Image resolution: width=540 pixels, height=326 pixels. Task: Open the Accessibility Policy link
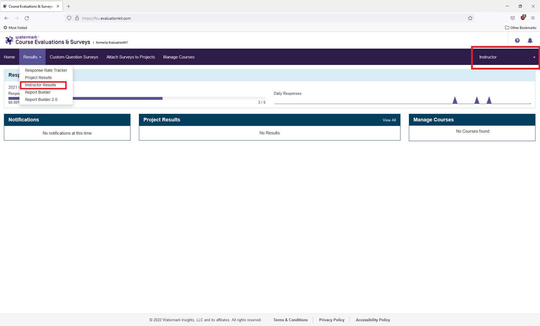click(373, 320)
